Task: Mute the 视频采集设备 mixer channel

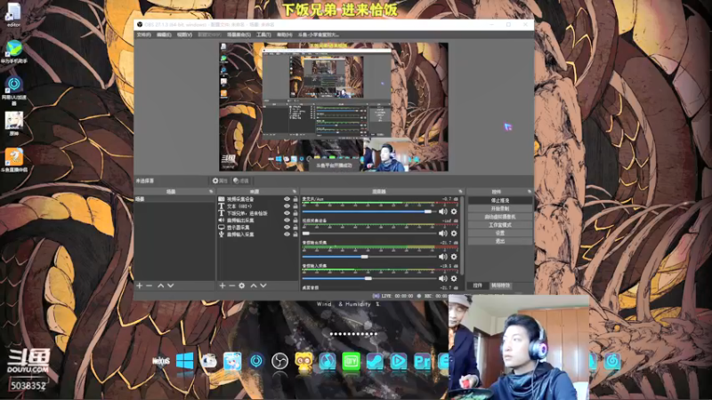Action: [x=443, y=233]
